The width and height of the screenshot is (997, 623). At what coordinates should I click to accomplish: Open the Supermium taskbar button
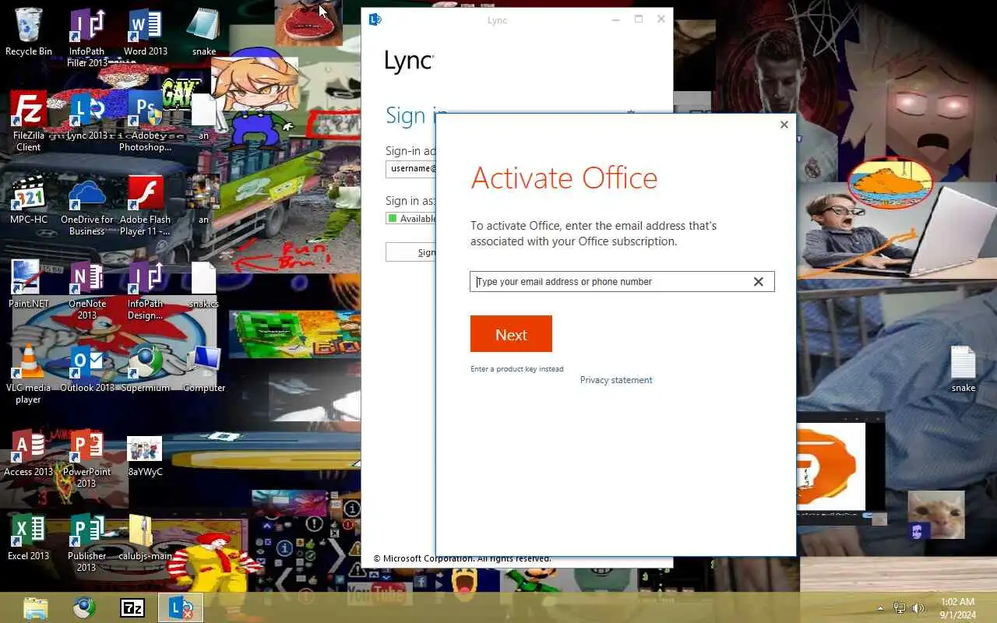pyautogui.click(x=84, y=608)
